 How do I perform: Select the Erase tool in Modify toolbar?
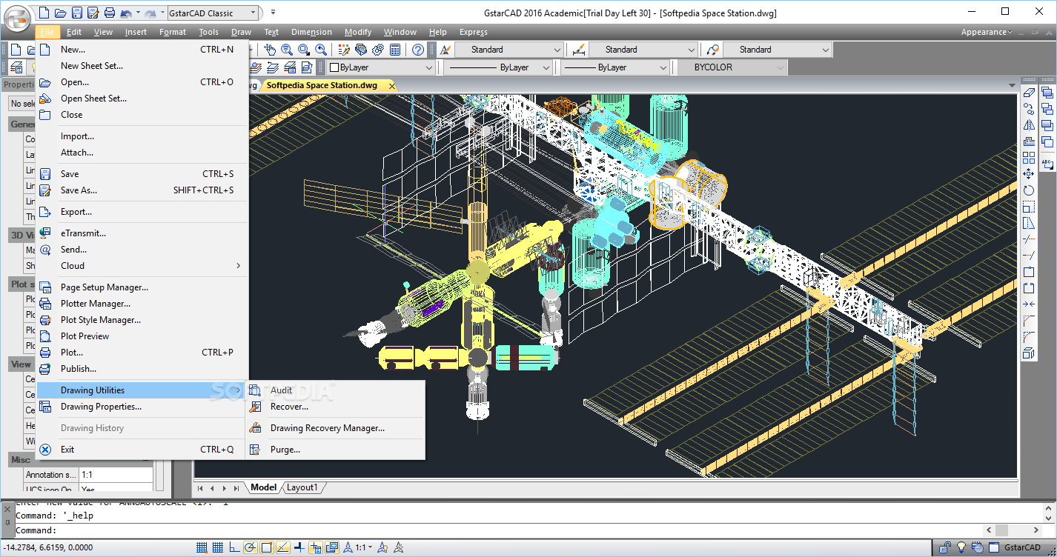click(x=1029, y=93)
